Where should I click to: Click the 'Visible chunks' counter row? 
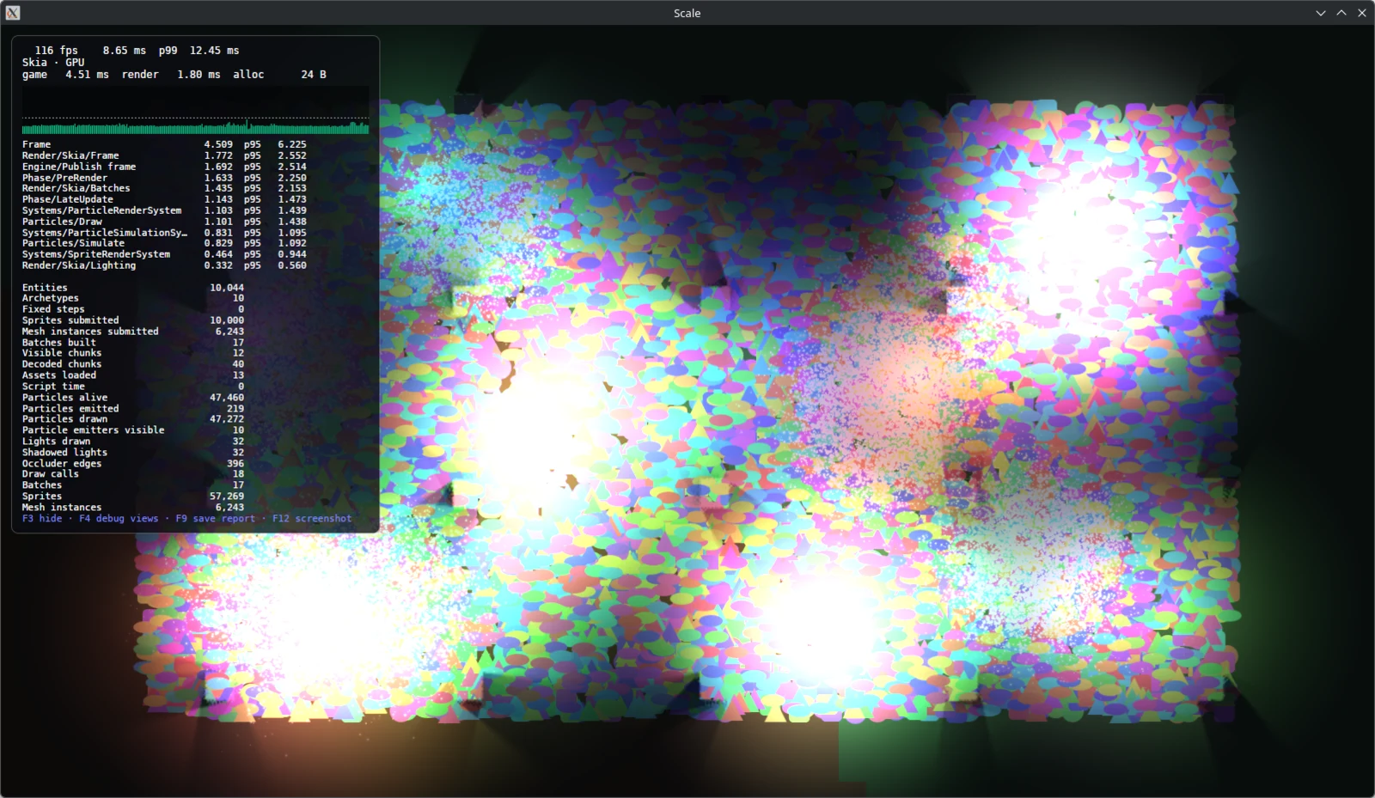click(133, 353)
